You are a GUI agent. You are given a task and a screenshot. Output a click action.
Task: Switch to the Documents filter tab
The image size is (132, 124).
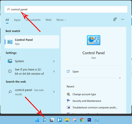tap(33, 20)
